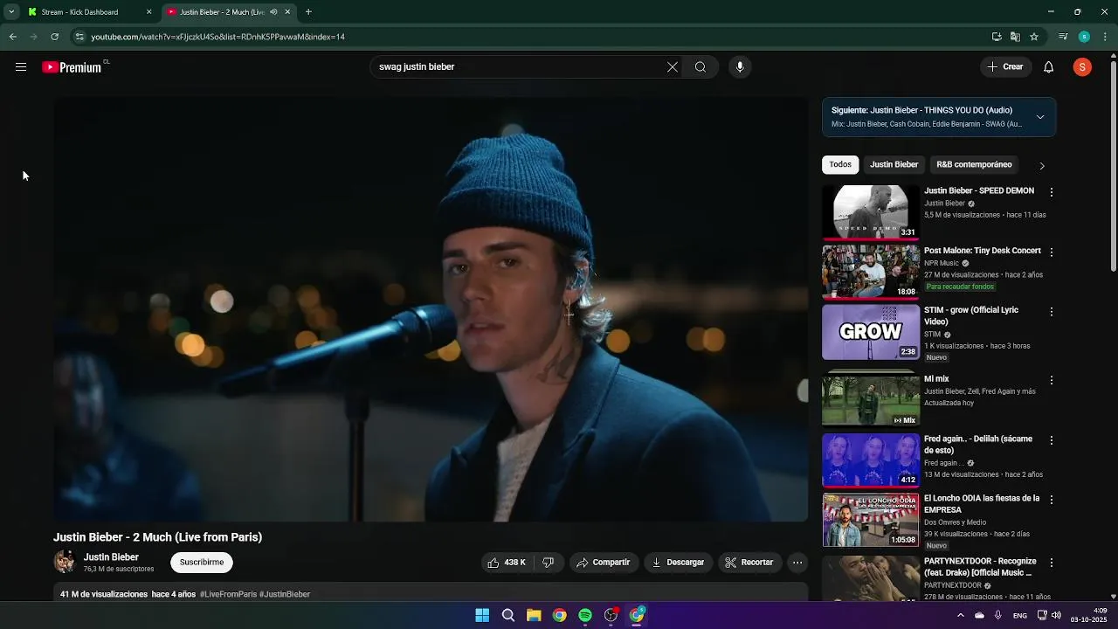The width and height of the screenshot is (1118, 629).
Task: Open taskbar volume control
Action: [1056, 615]
